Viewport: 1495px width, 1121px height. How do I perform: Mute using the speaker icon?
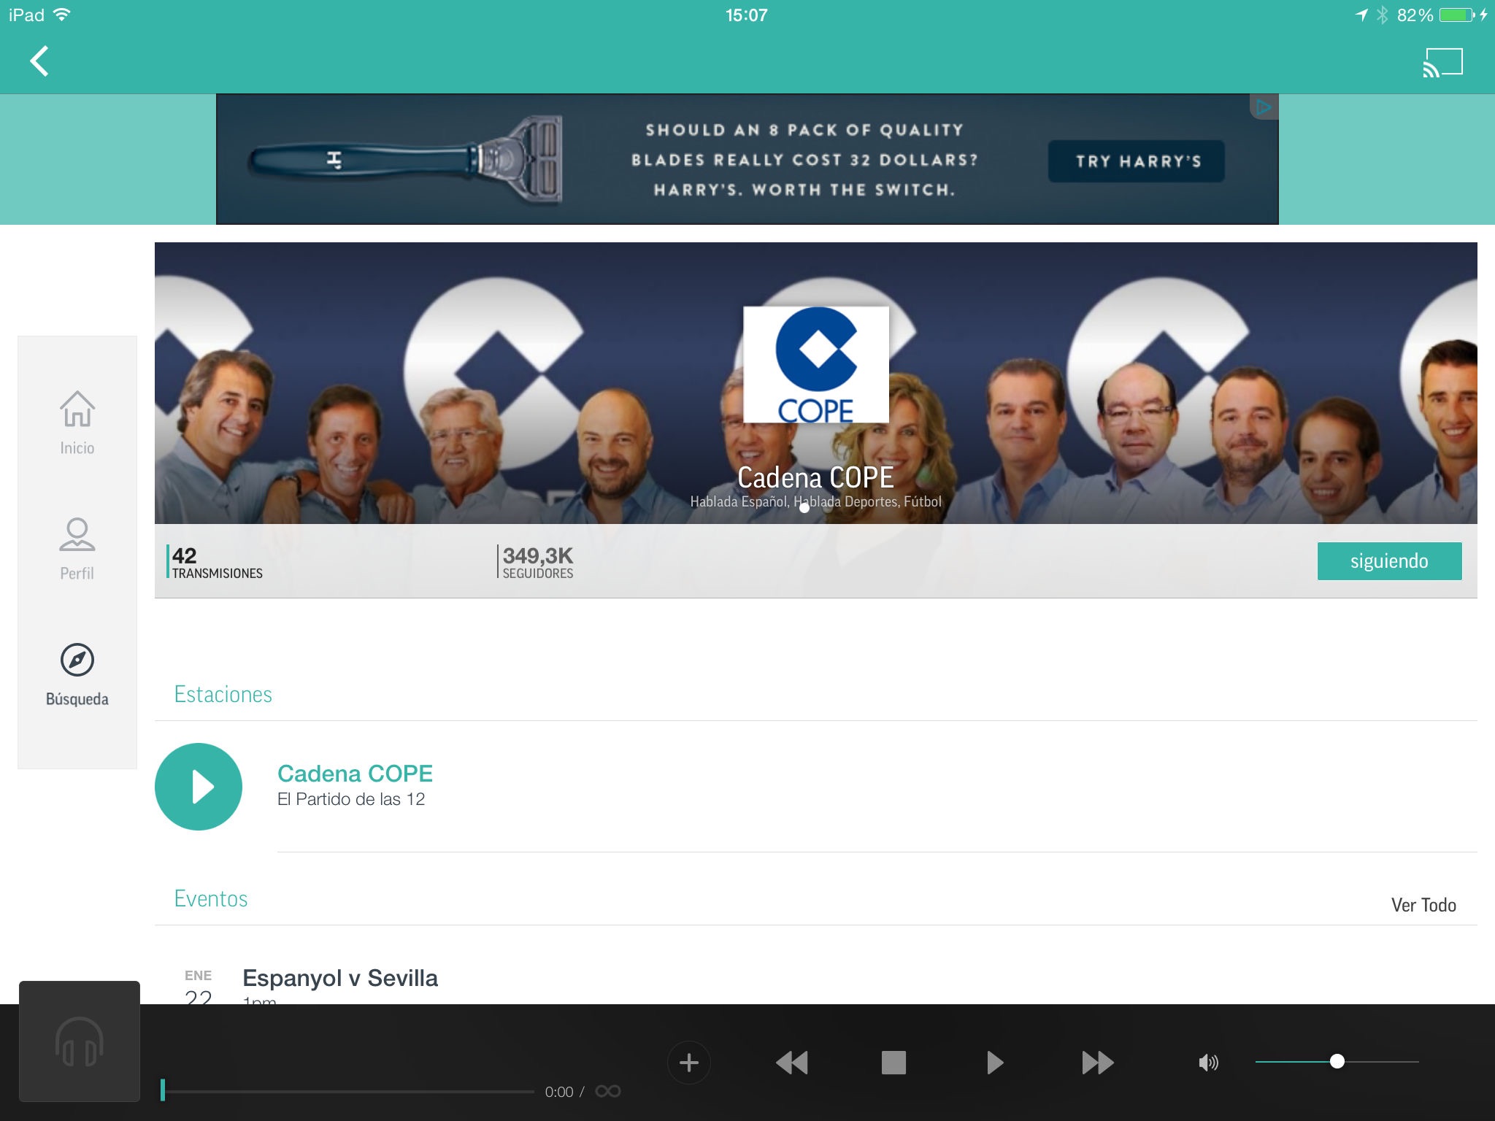click(1208, 1063)
